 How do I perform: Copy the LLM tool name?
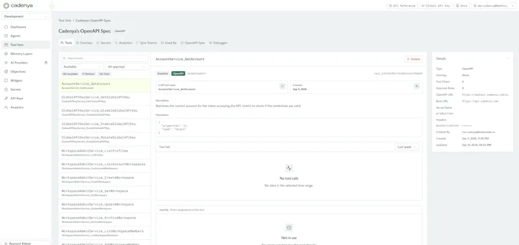[x=282, y=86]
